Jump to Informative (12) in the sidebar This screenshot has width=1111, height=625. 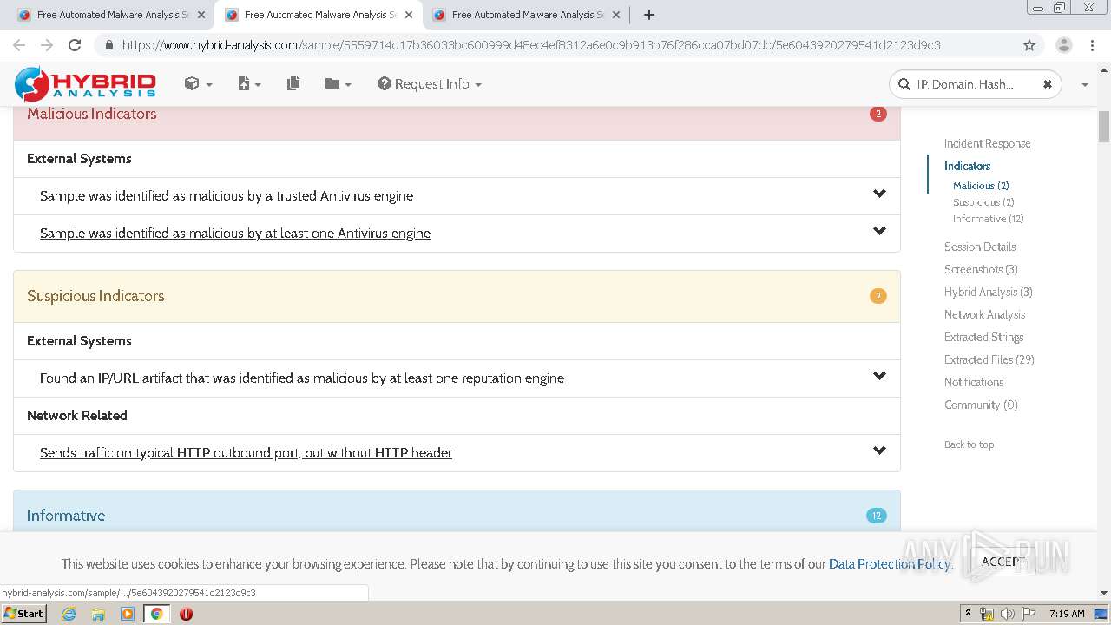[x=989, y=219]
